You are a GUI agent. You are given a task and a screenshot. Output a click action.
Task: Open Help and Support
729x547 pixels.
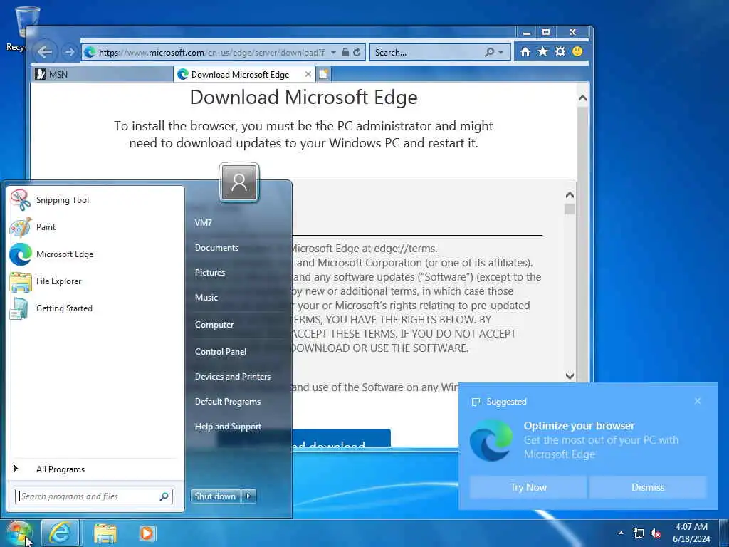point(228,427)
